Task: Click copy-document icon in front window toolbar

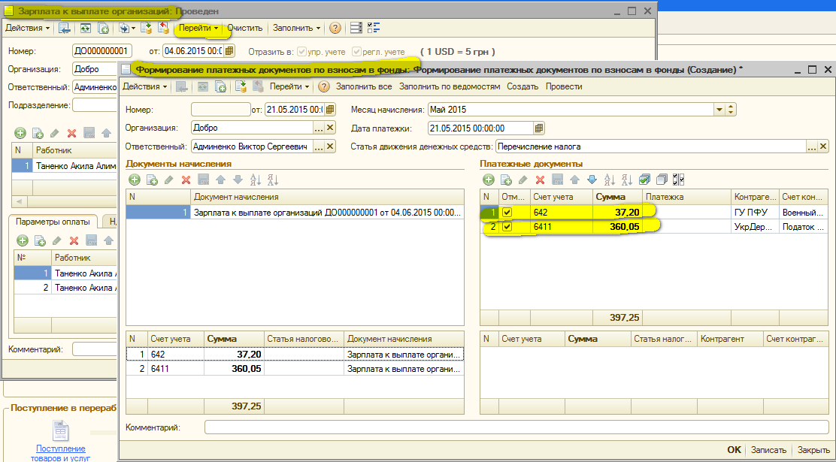Action: pos(221,86)
